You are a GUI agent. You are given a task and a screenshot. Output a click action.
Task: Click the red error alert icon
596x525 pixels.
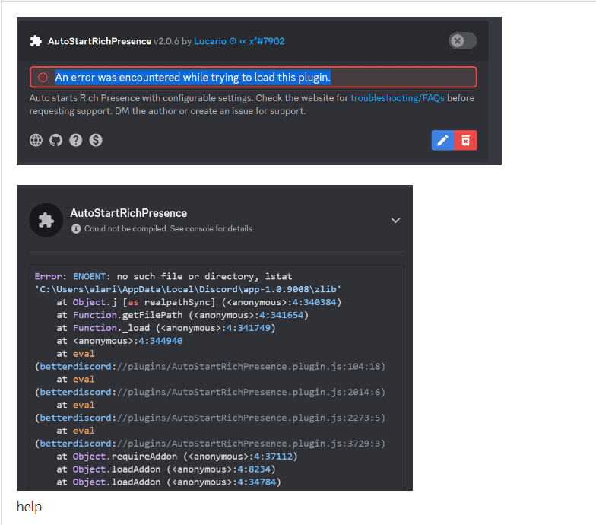(43, 78)
